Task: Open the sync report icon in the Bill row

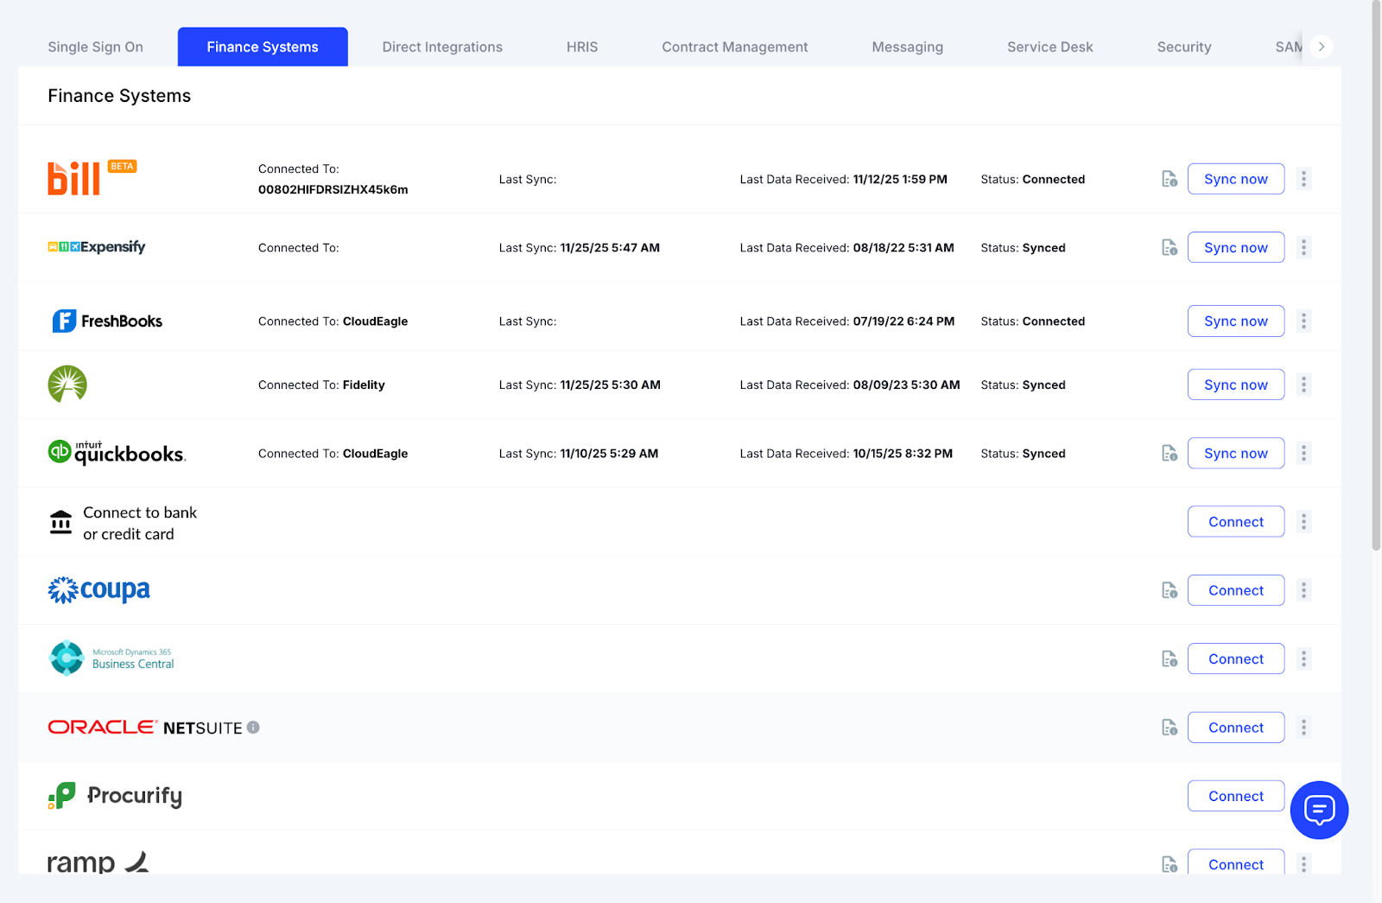Action: point(1168,179)
